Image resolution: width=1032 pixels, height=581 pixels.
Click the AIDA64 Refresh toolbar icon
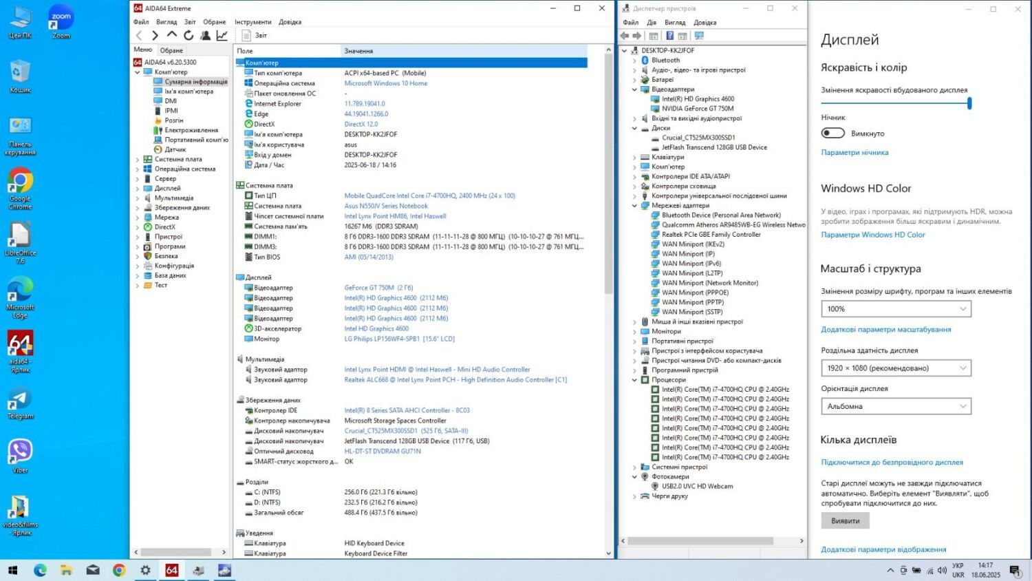(x=189, y=35)
